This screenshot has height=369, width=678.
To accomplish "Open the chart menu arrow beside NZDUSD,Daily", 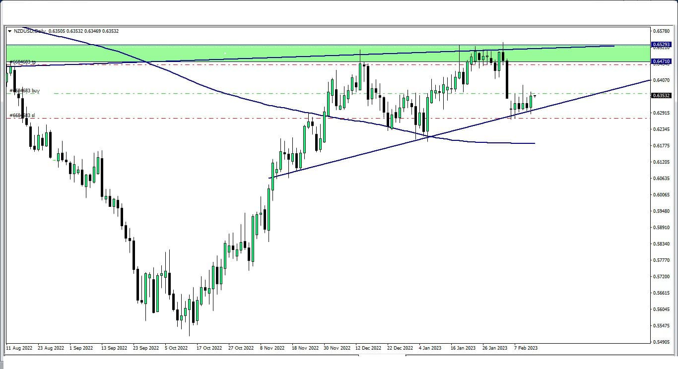I will [10, 31].
